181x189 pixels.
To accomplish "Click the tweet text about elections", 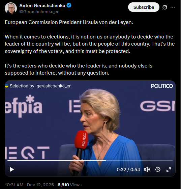I will tap(90, 44).
